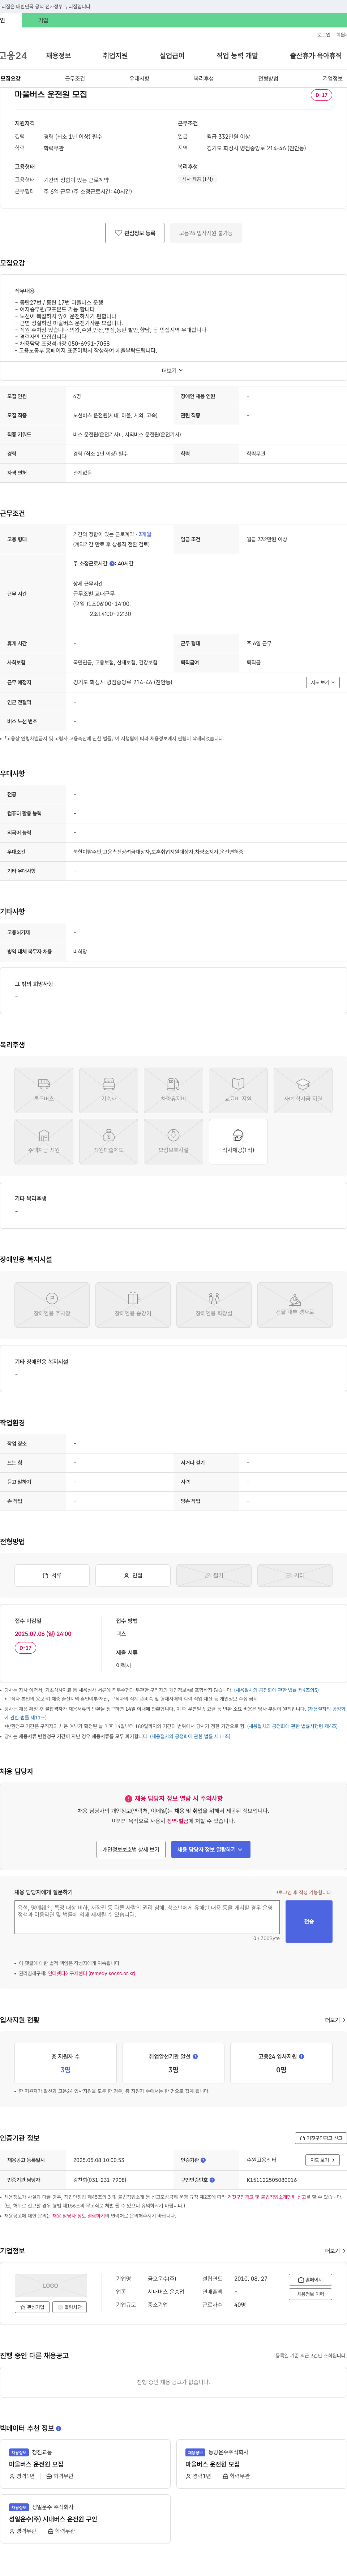Screen dimensions: 347x2576
Task: Expand 더보기 under 직무내용
Action: (x=173, y=370)
